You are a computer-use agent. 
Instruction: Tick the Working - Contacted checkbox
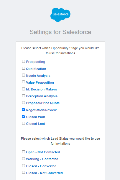click(x=24, y=159)
